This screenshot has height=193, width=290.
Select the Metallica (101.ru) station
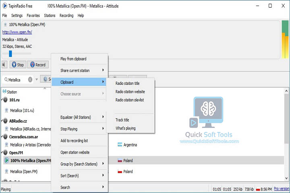[22, 111]
